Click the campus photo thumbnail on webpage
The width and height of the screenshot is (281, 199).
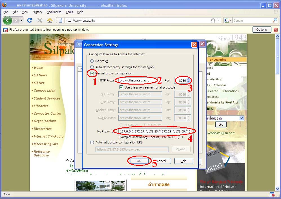pos(100,186)
